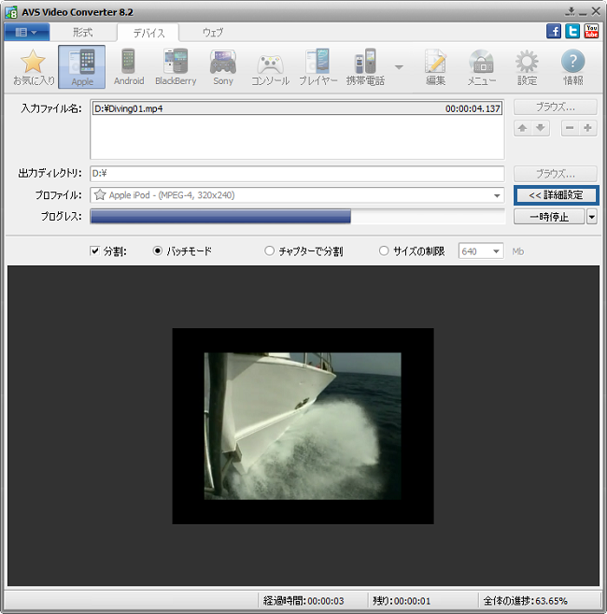Click the download arrow in title bar
The height and width of the screenshot is (614, 607).
(x=571, y=11)
